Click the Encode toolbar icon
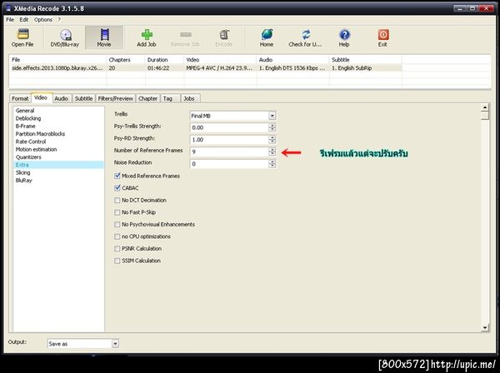This screenshot has width=500, height=373. pos(223,38)
